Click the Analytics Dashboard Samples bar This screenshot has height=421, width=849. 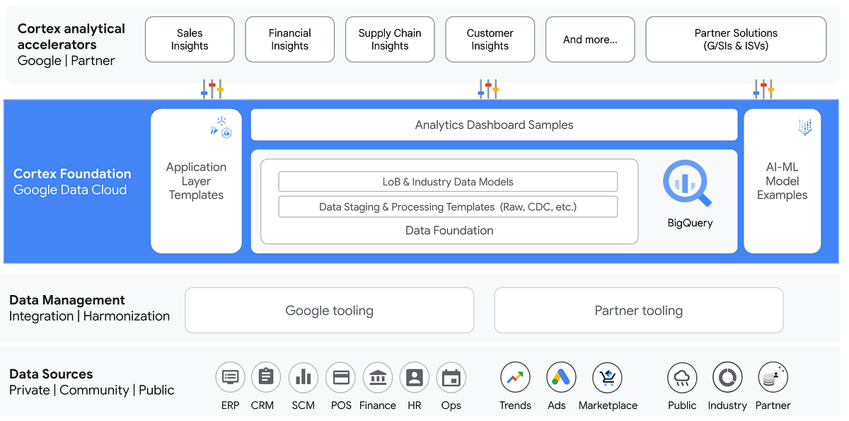click(494, 125)
